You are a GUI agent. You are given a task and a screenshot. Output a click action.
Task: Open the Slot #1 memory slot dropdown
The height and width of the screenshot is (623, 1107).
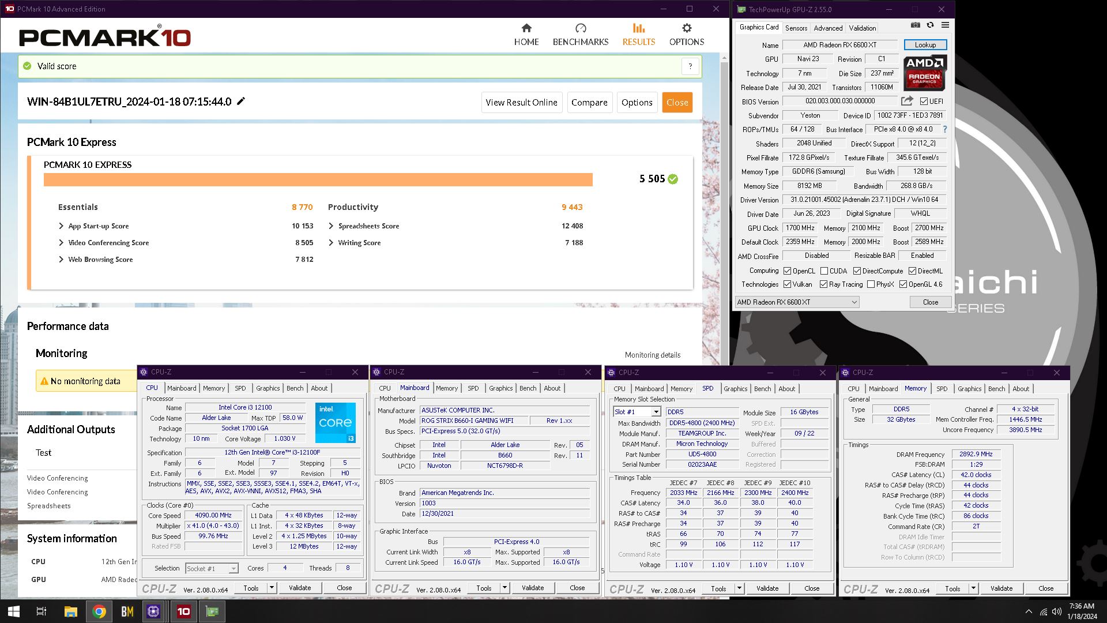point(637,412)
